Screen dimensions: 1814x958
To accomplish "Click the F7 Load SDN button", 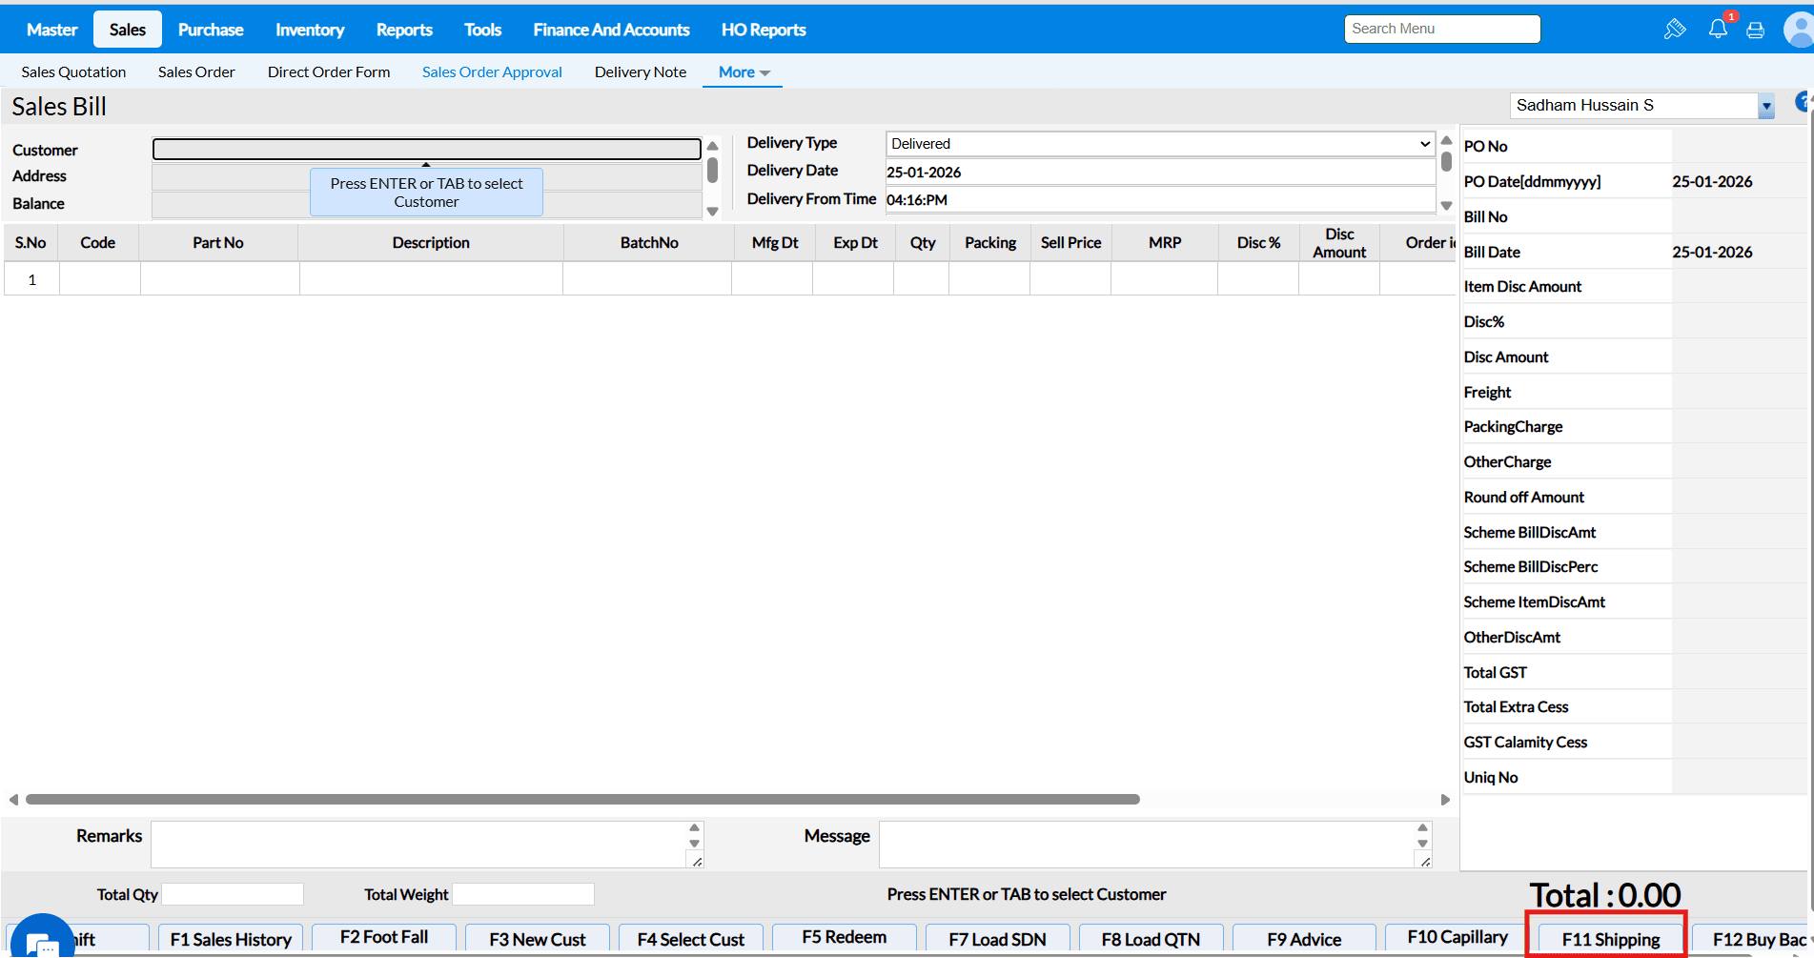I will [997, 939].
